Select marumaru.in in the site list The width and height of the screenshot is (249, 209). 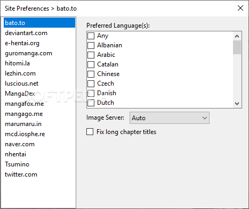[39, 124]
